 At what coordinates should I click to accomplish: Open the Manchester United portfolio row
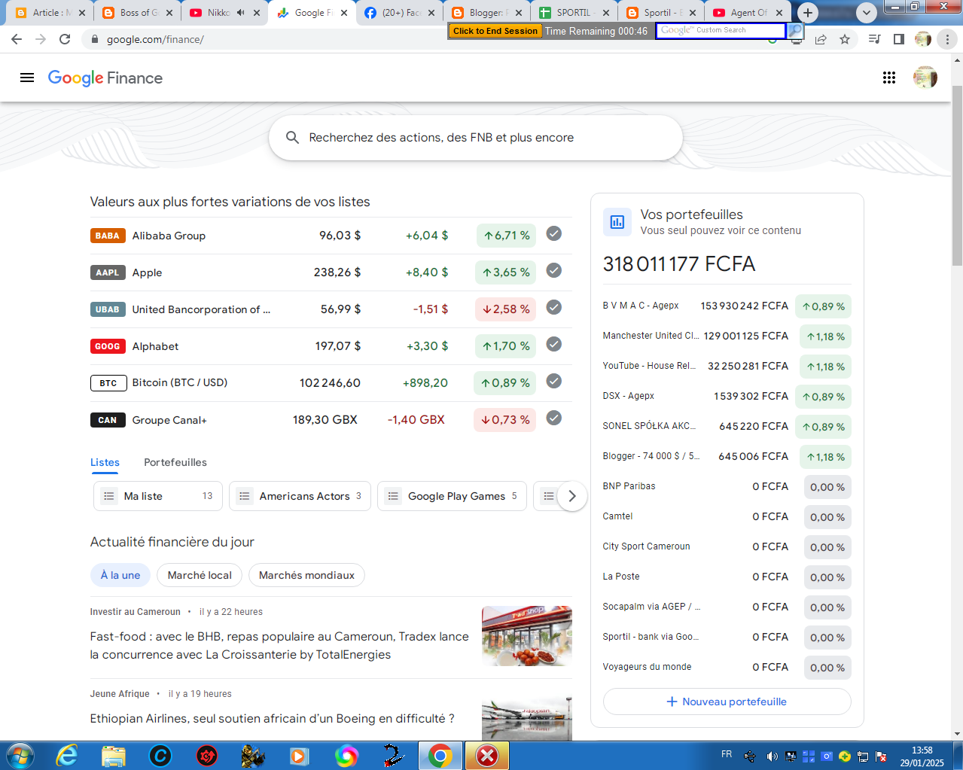point(727,336)
